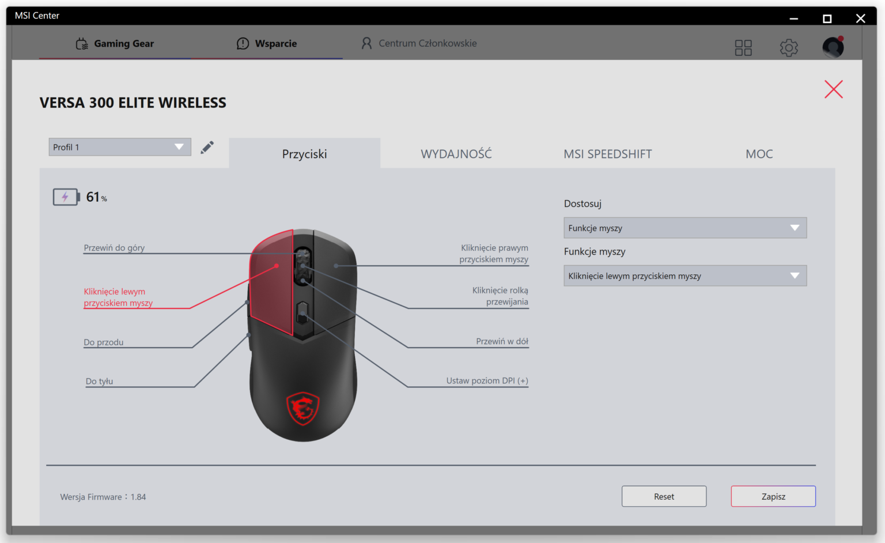Close the VERSA 300 panel with red X
The width and height of the screenshot is (885, 543).
click(833, 89)
